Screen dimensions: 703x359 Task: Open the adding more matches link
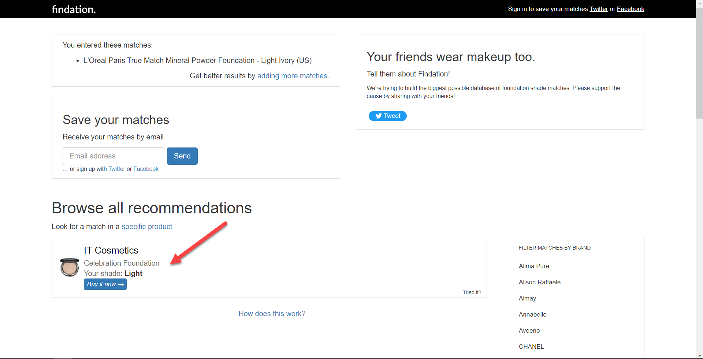pos(292,76)
